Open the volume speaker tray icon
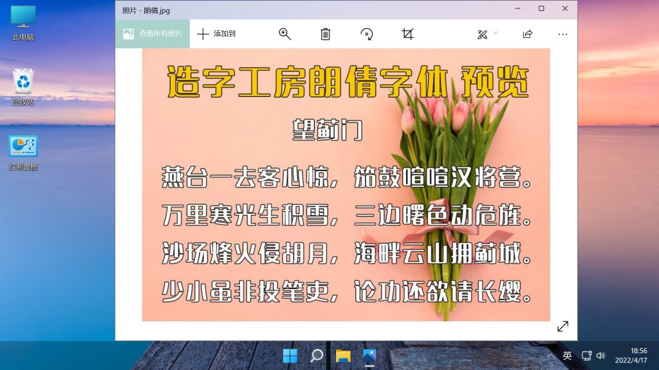Screen dimensions: 659x370 [600, 356]
